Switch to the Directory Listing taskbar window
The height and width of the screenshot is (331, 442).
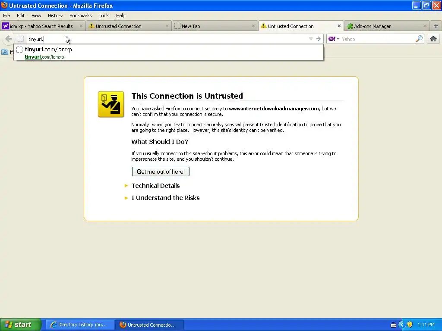pos(80,325)
